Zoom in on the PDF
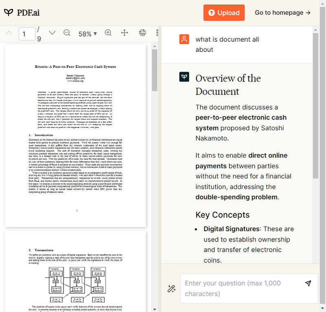326x312 pixels. 108,33
